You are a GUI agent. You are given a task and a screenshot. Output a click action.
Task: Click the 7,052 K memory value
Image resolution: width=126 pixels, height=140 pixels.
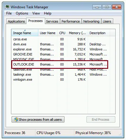[x=80, y=54]
